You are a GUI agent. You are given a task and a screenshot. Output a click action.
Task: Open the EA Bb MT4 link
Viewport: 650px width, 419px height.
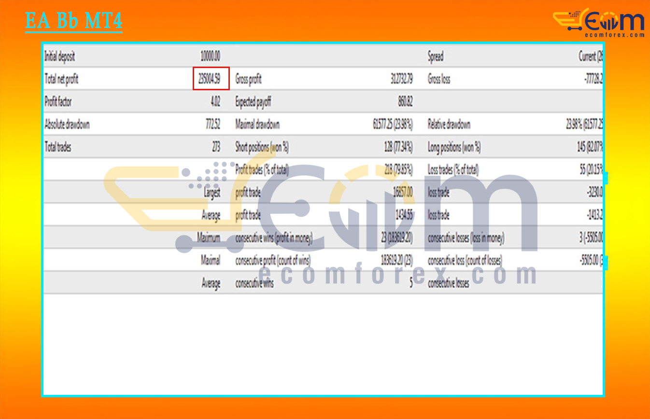pyautogui.click(x=73, y=20)
